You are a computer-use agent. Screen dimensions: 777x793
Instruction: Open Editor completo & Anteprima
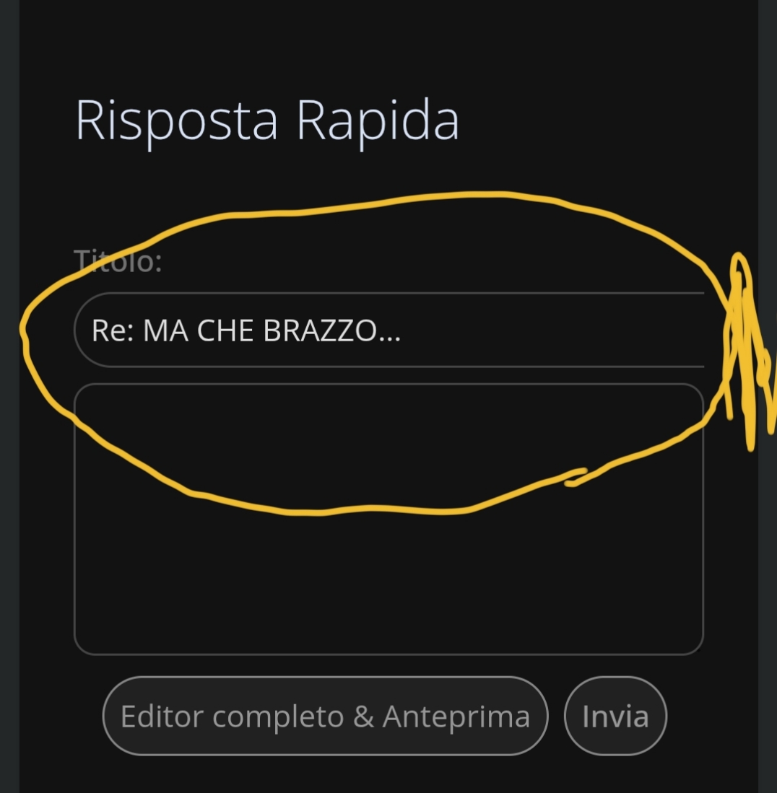point(325,716)
